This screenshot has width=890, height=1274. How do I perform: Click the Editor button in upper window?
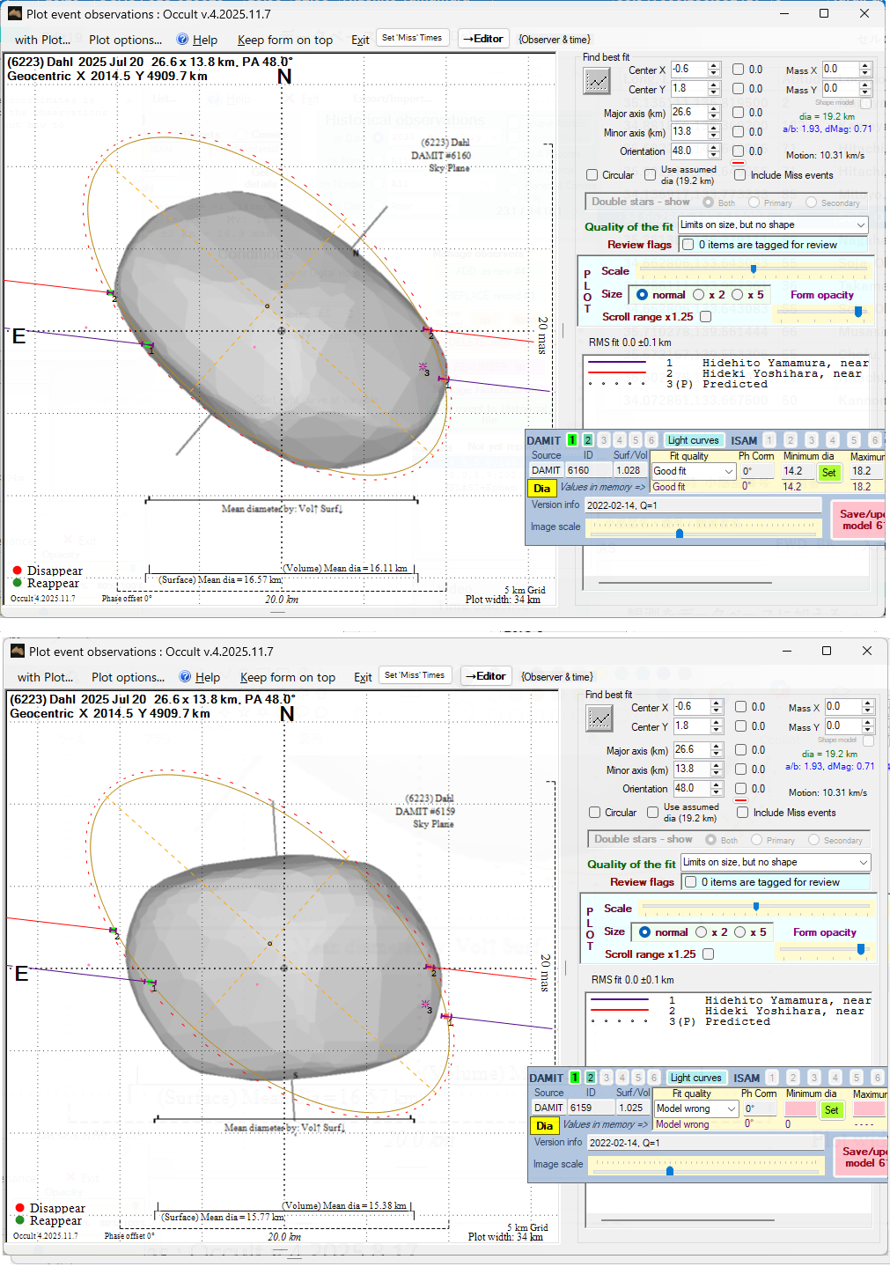483,39
